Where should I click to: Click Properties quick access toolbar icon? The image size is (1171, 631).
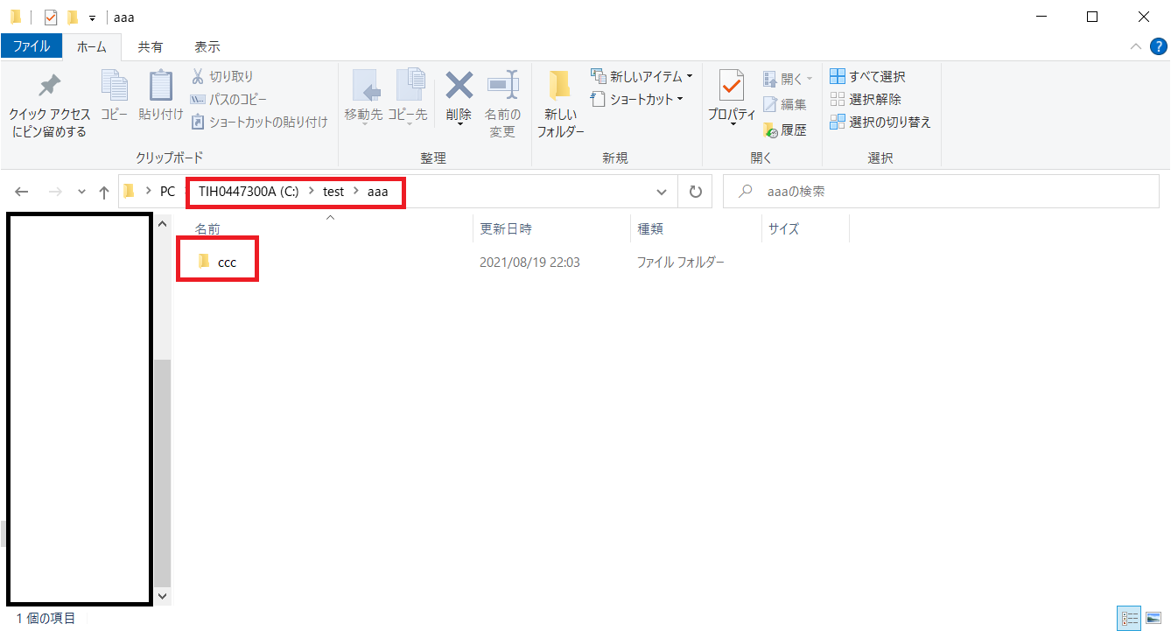point(51,17)
